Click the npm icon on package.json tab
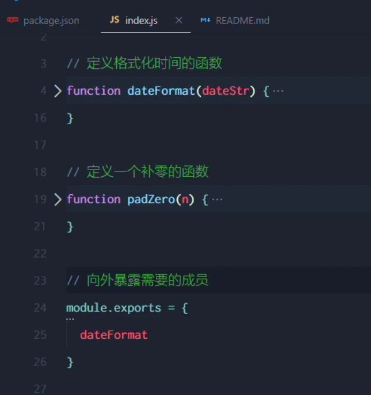 [13, 20]
